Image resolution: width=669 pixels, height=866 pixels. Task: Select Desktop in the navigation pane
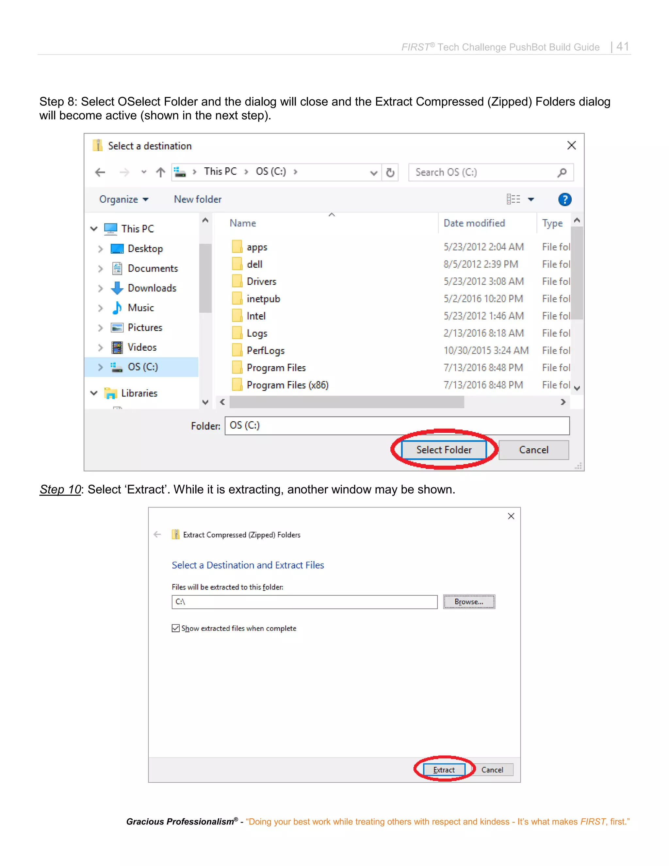[145, 249]
